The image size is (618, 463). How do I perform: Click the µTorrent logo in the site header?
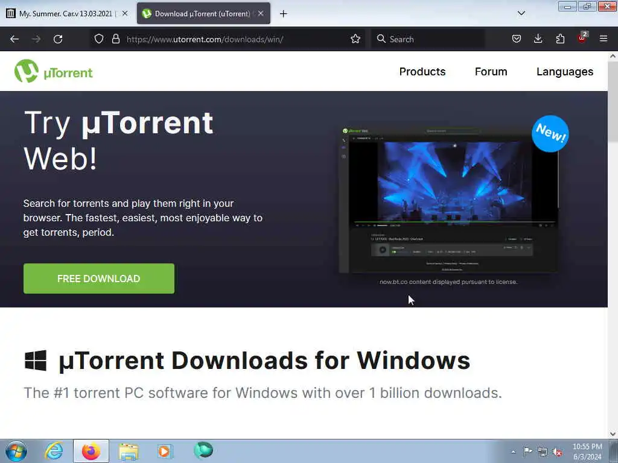54,71
